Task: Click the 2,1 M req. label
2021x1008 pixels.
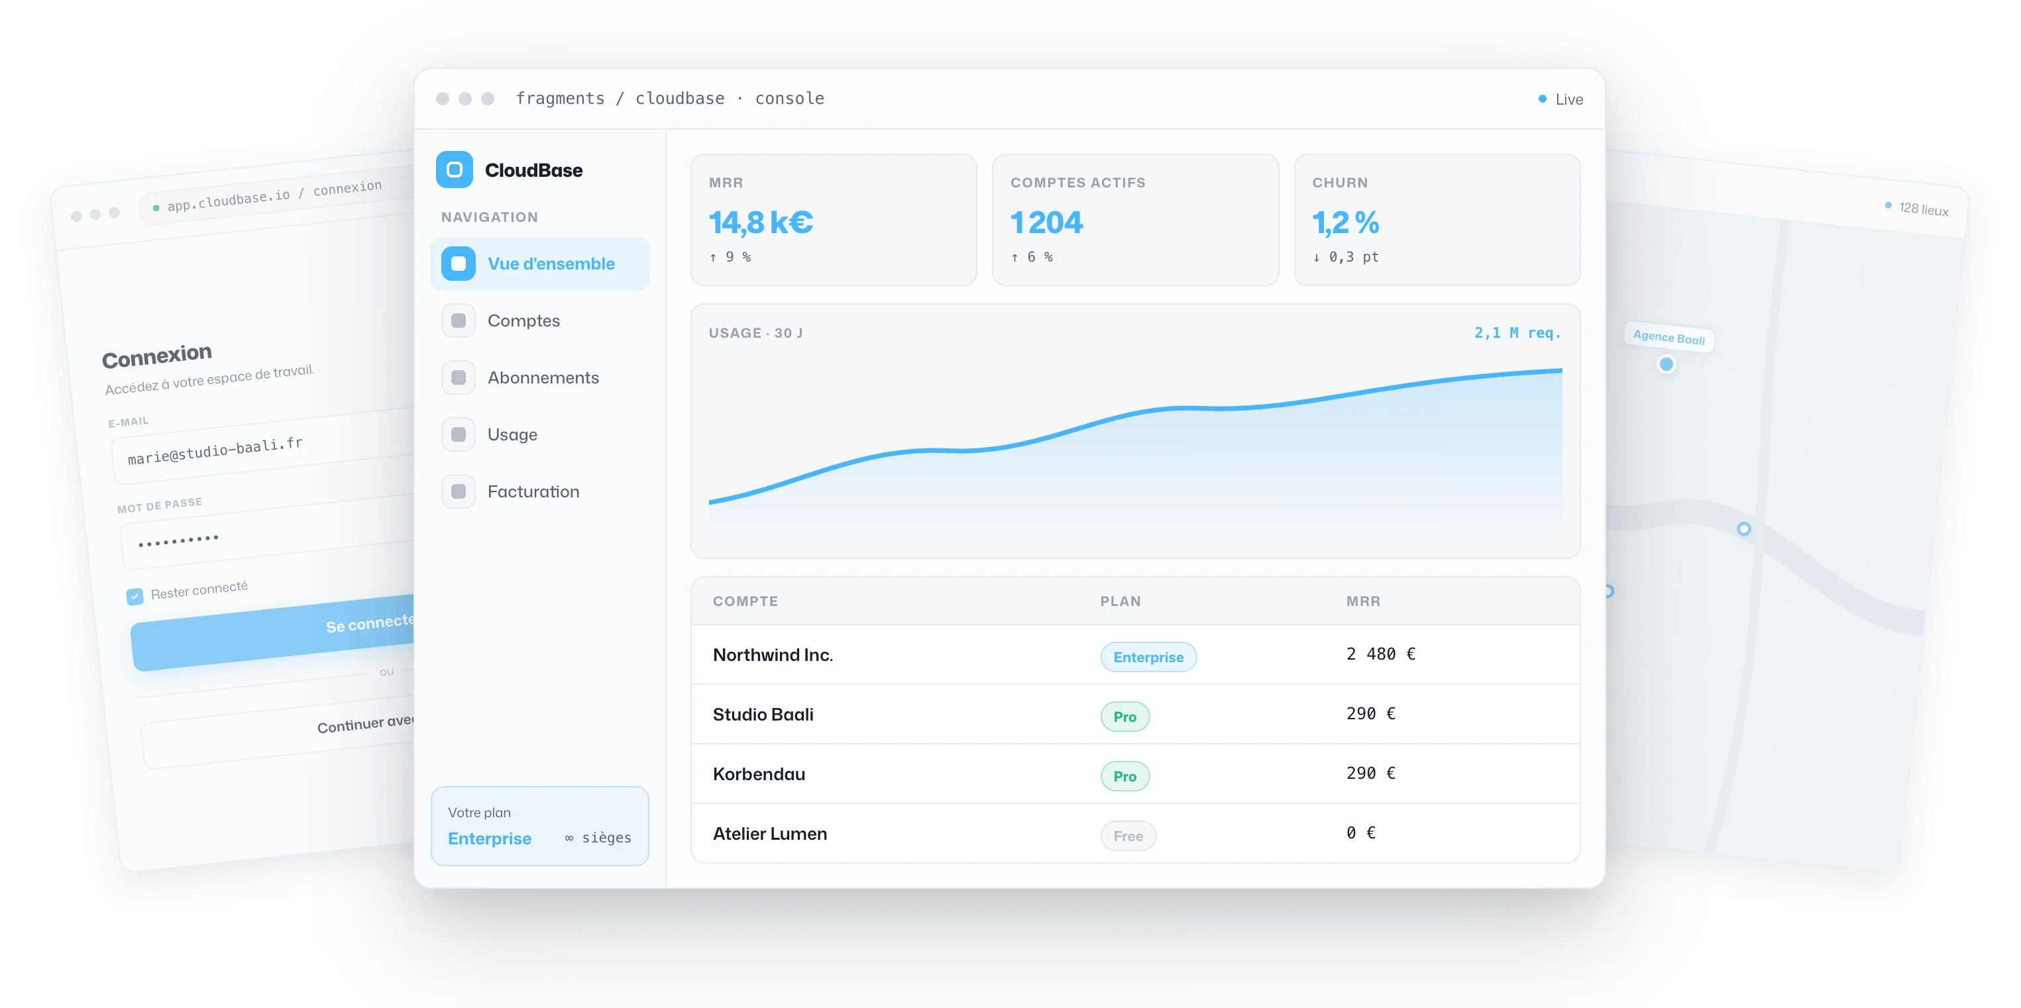Action: pos(1517,332)
